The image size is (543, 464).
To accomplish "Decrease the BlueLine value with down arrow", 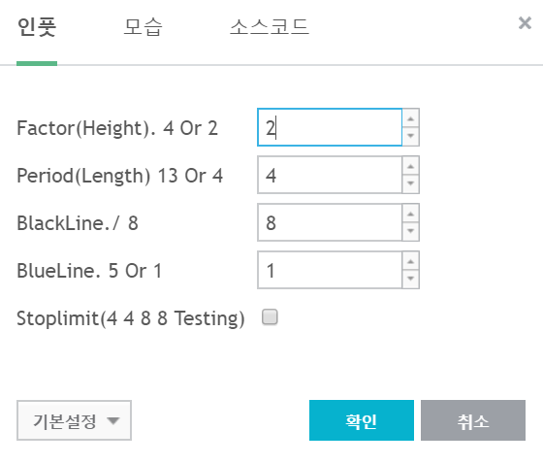I will (x=411, y=279).
